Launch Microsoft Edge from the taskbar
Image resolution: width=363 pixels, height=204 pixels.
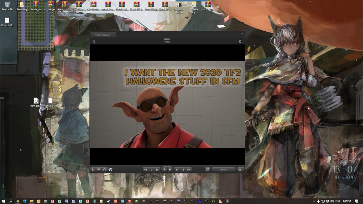(x=25, y=201)
